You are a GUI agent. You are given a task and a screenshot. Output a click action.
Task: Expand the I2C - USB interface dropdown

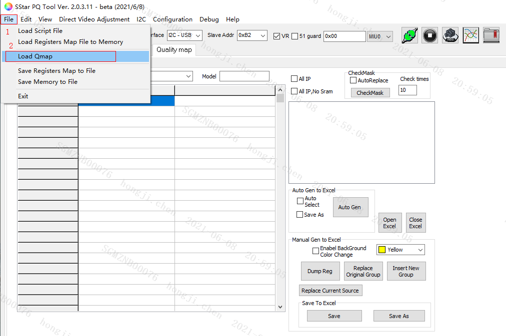click(197, 35)
